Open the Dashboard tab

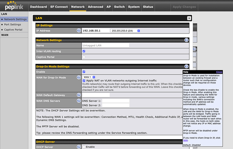pos(38,7)
